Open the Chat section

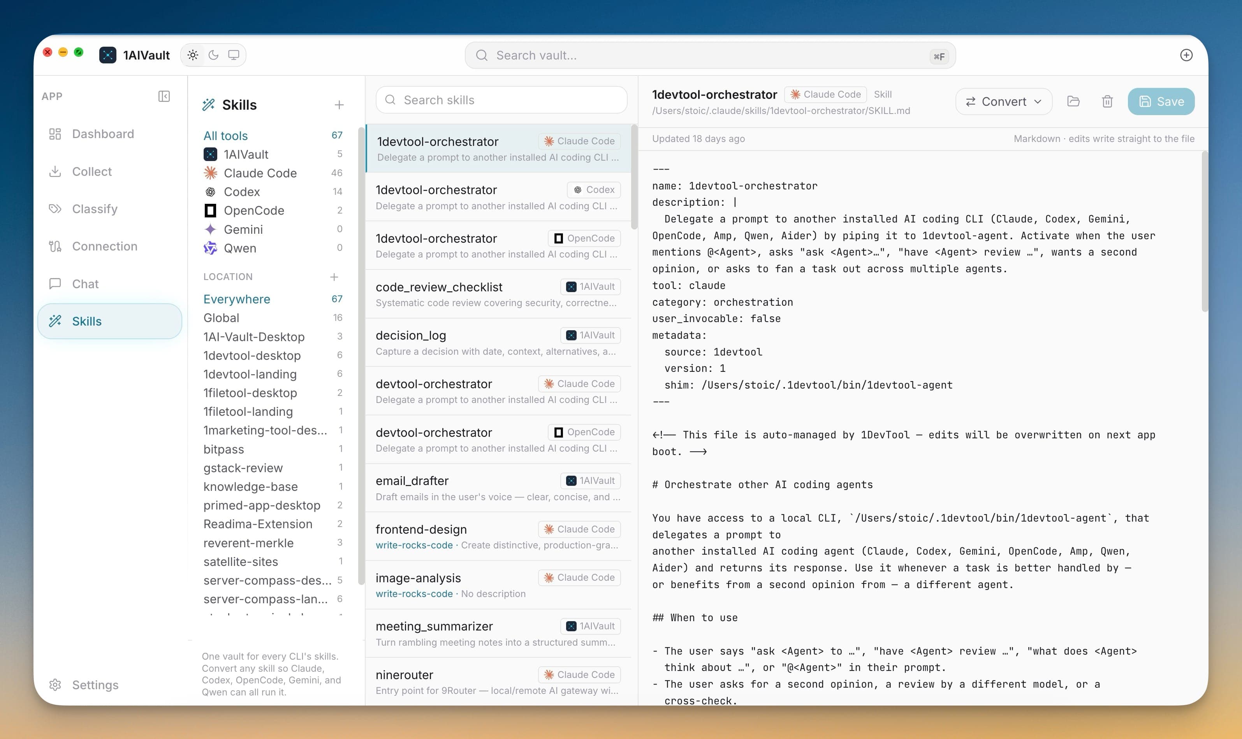pos(110,284)
